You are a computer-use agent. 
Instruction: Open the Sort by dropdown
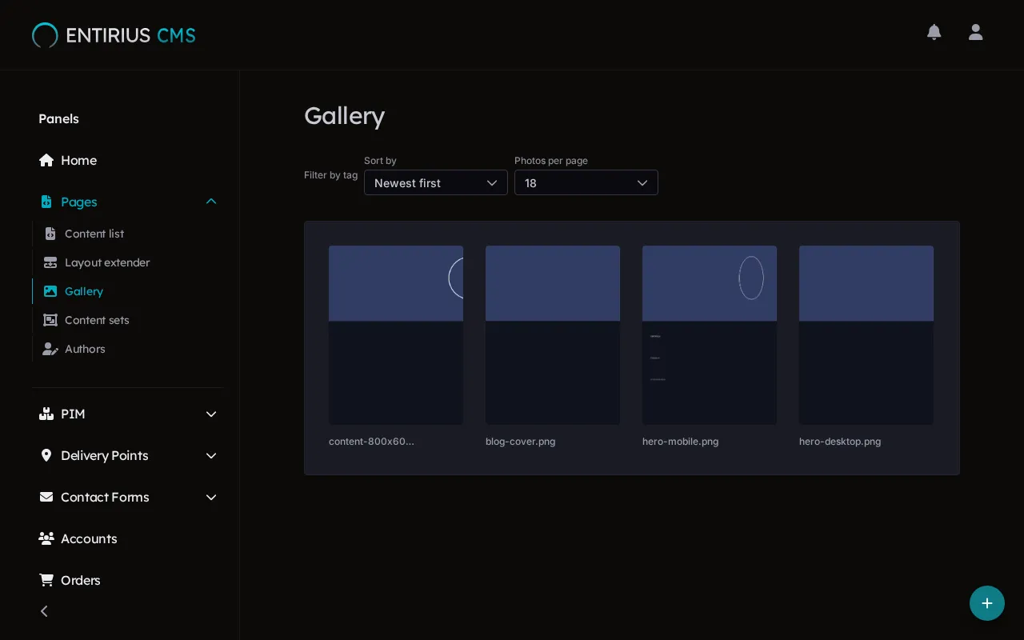[436, 182]
